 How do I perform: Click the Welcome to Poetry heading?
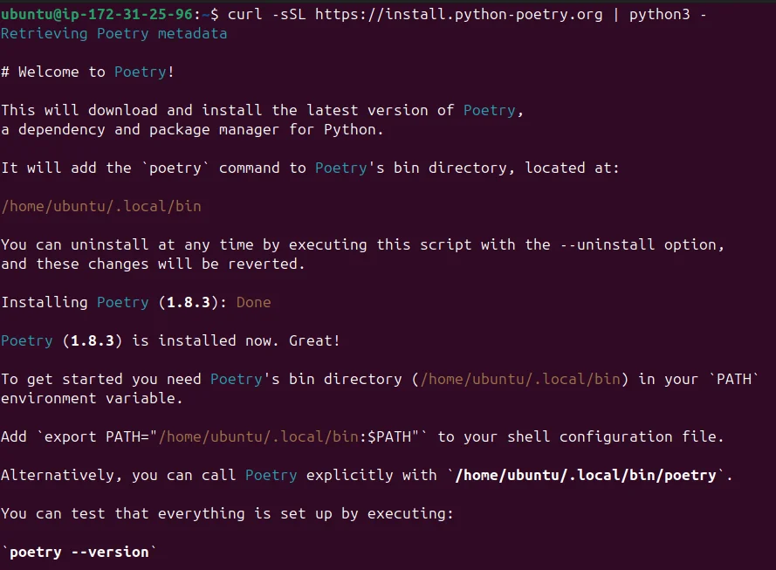click(87, 72)
